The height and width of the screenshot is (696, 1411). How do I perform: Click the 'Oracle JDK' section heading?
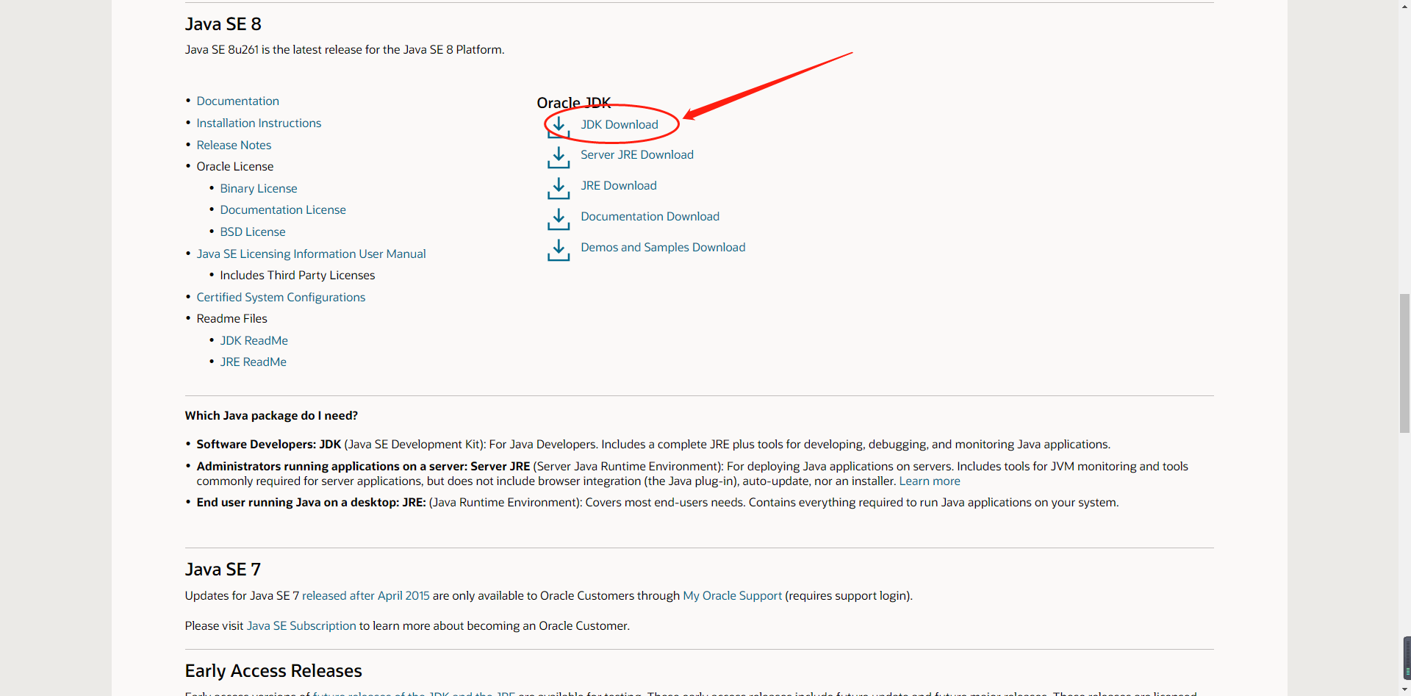(x=574, y=103)
